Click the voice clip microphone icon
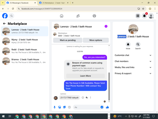 pyautogui.click(x=55, y=107)
